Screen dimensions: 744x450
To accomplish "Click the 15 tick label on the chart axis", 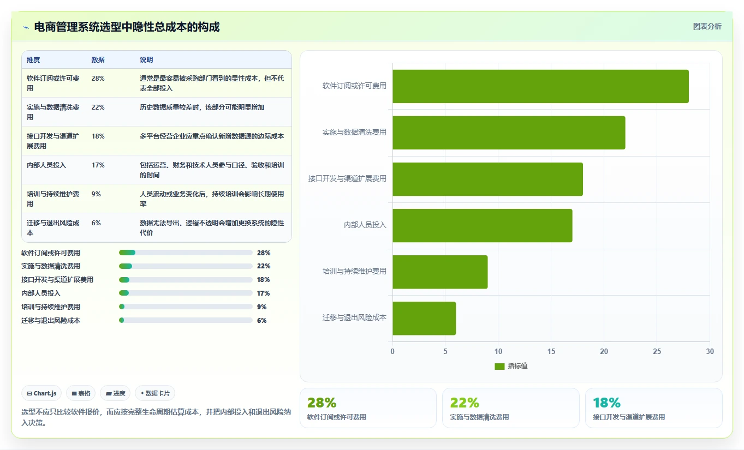I will (x=551, y=351).
